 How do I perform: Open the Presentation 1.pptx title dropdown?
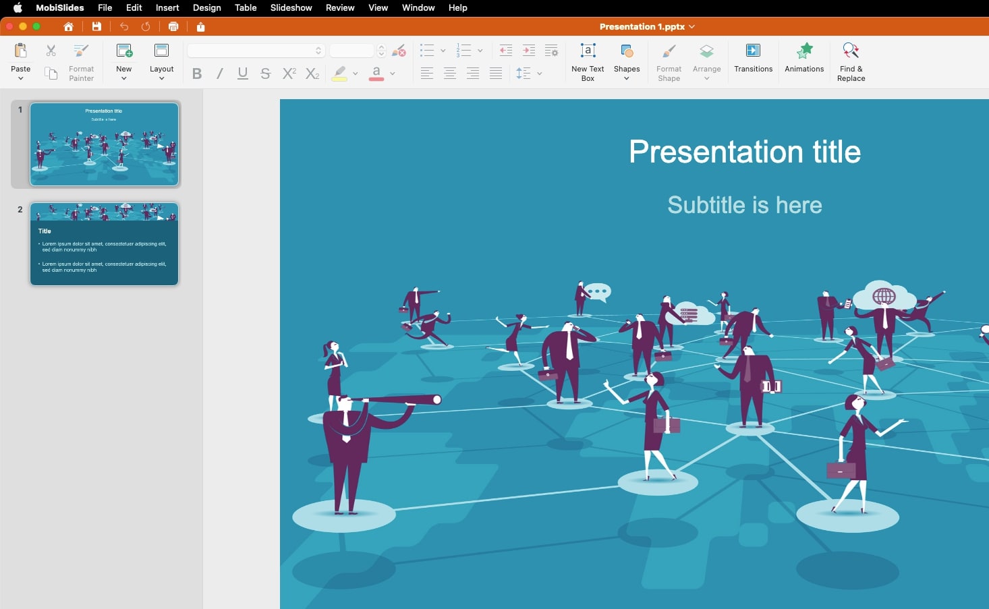[647, 27]
